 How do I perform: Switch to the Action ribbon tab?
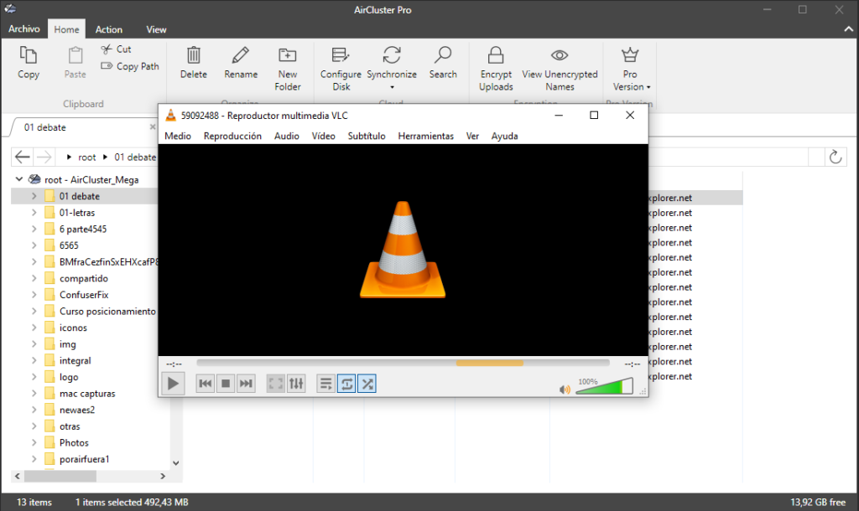[x=108, y=29]
